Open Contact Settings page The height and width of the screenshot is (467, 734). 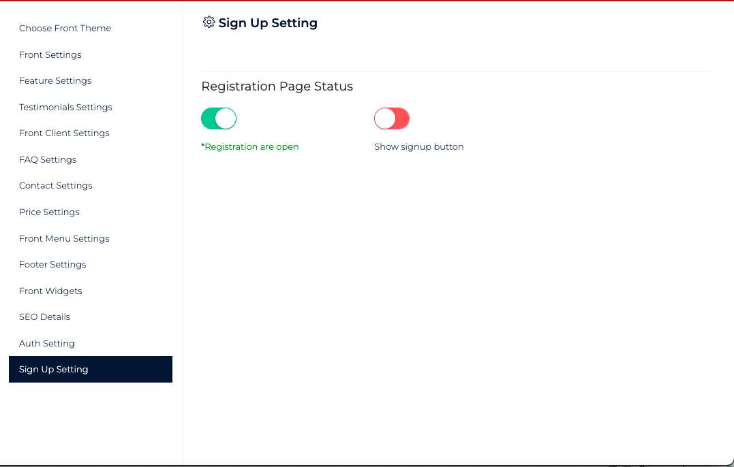(x=56, y=186)
